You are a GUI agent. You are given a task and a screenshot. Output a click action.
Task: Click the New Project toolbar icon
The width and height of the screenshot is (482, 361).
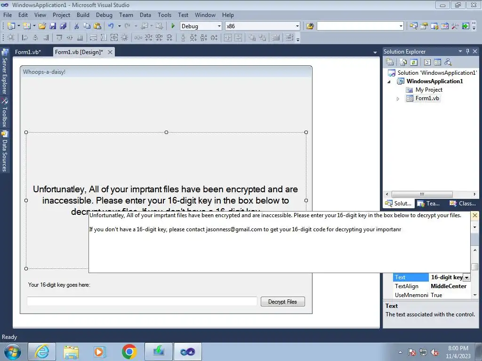[11, 26]
